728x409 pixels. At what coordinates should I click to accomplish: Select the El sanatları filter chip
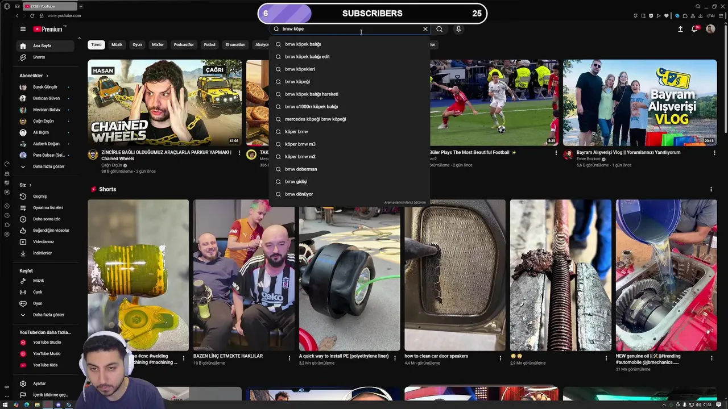tap(235, 44)
